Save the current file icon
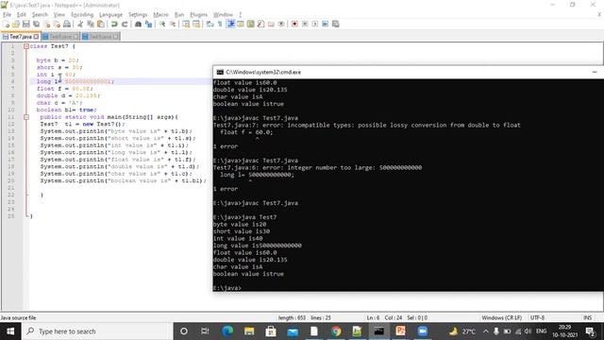Image resolution: width=604 pixels, height=340 pixels. pyautogui.click(x=25, y=24)
